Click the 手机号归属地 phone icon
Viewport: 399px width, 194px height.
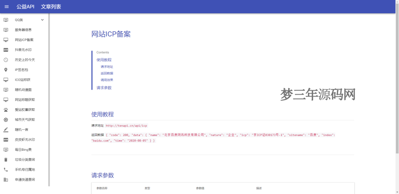6,169
